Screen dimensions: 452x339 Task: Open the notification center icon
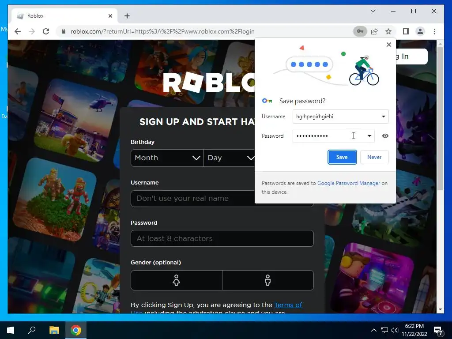[438, 330]
